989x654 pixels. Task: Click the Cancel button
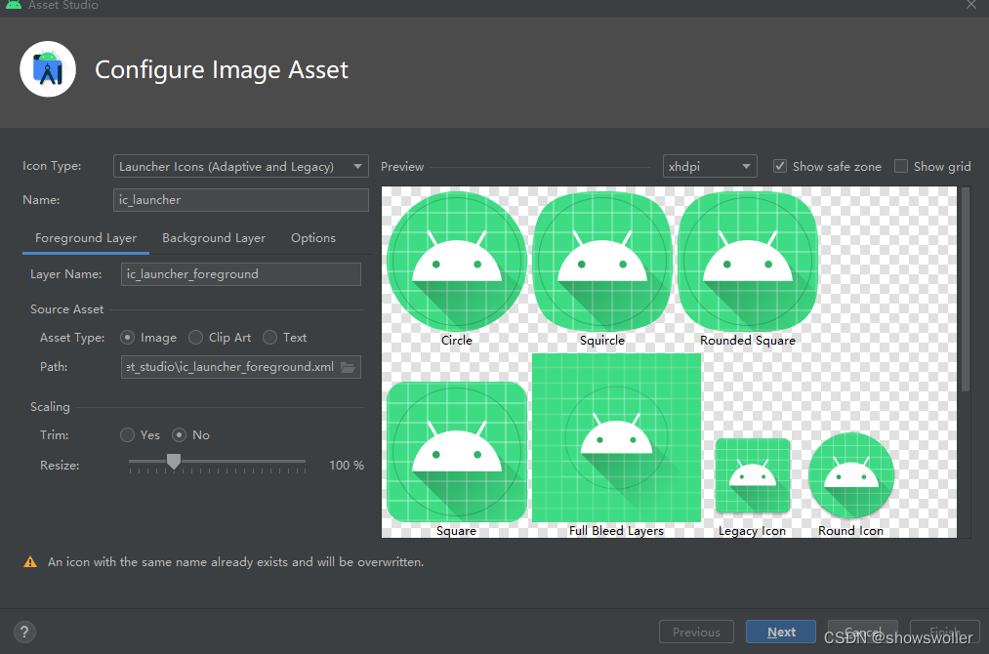(863, 632)
